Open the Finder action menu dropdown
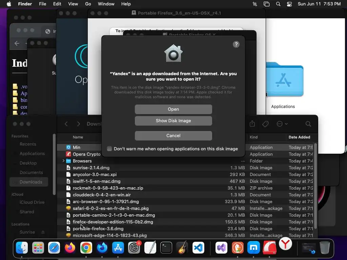Viewport: 347px width, 260px height. (x=282, y=124)
